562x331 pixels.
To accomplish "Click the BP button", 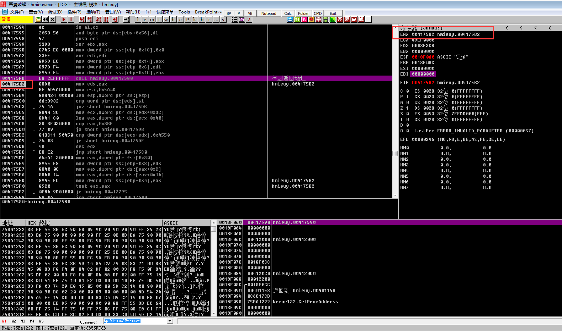I will point(229,13).
